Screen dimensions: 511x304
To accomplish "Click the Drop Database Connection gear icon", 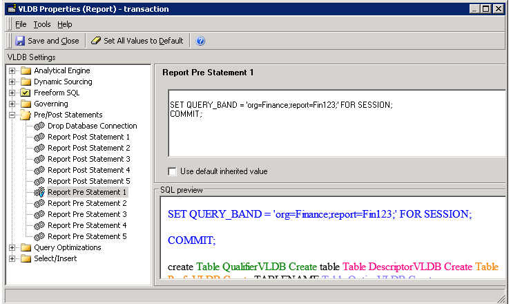I will [x=39, y=126].
